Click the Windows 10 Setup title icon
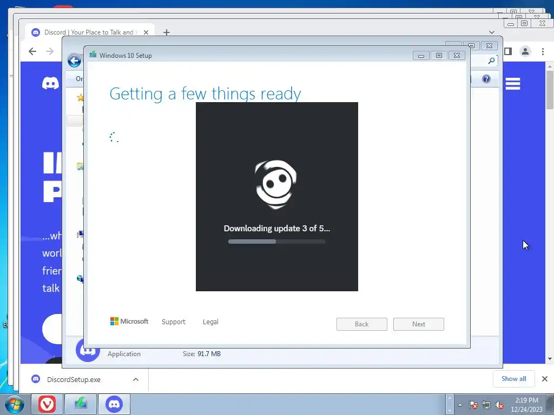Screen dimensions: 554x415 (x=93, y=55)
